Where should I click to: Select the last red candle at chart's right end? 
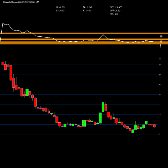(155, 126)
